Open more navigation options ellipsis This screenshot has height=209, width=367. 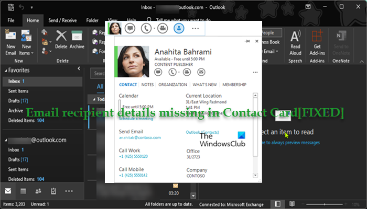69,191
